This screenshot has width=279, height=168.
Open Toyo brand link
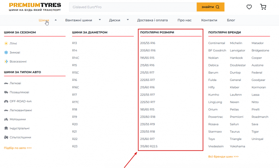pyautogui.click(x=211, y=139)
